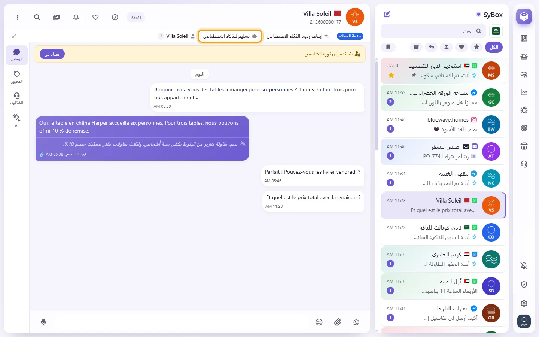Click message 'Parfait ! Pouvez-vous les livrer vendredi ?'

click(313, 176)
